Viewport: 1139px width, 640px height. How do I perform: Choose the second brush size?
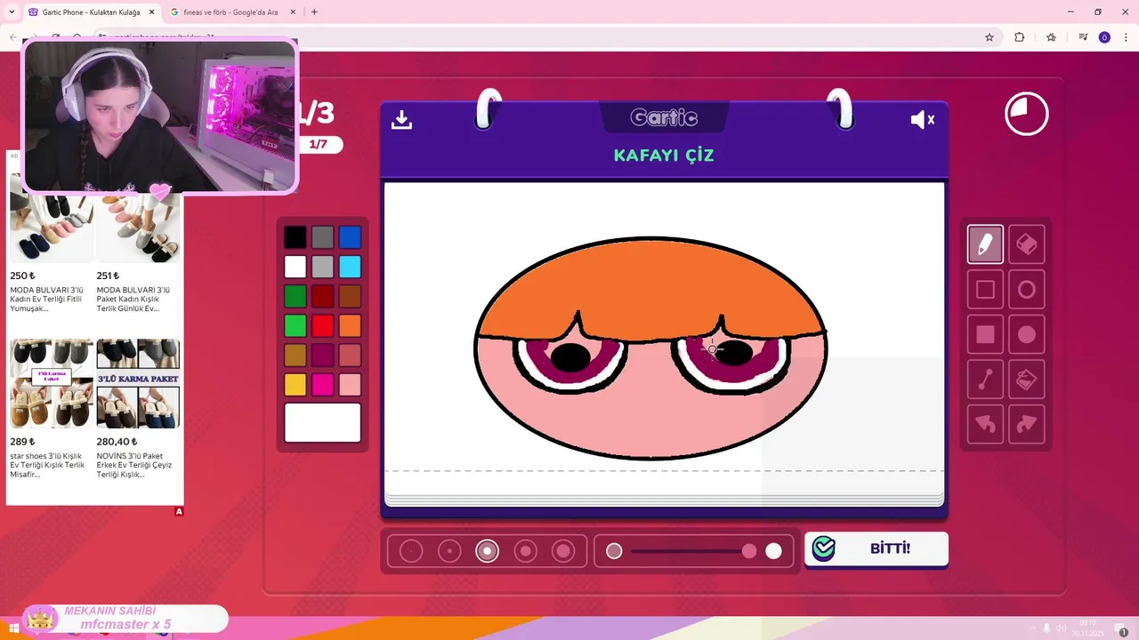click(449, 551)
